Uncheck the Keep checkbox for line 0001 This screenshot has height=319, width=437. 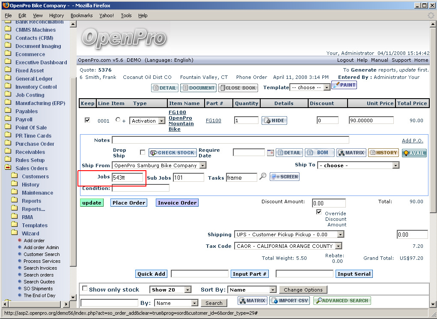(87, 120)
